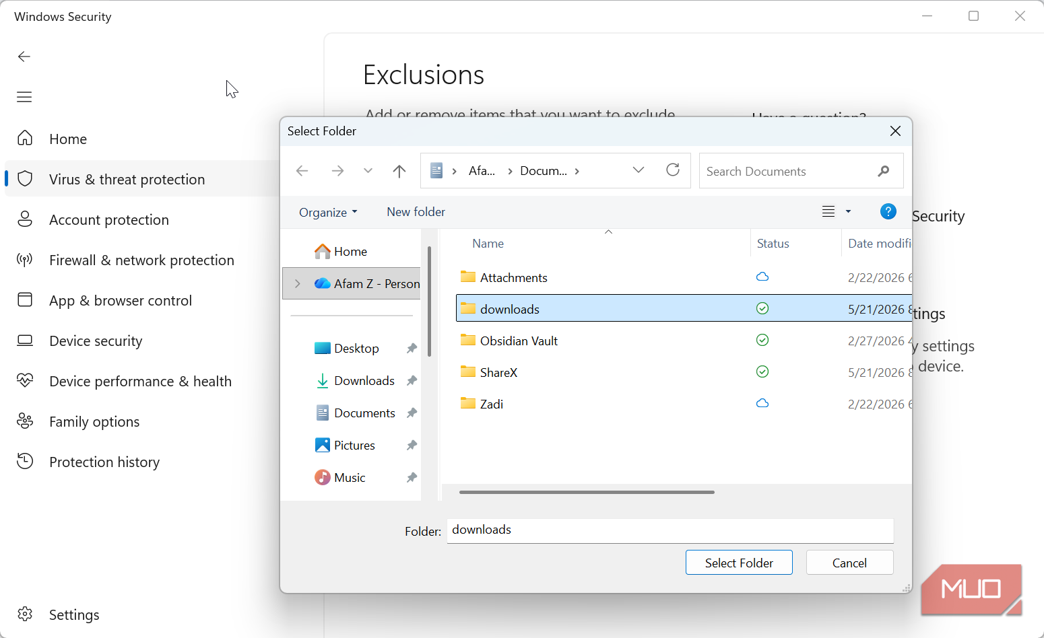The width and height of the screenshot is (1044, 638).
Task: Click the Home house icon in sidebar
Action: 25,138
